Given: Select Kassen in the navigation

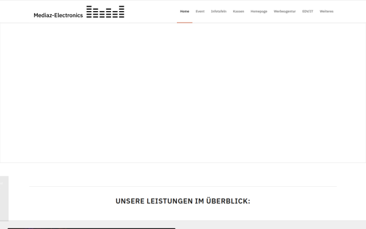Looking at the screenshot, I should (239, 11).
